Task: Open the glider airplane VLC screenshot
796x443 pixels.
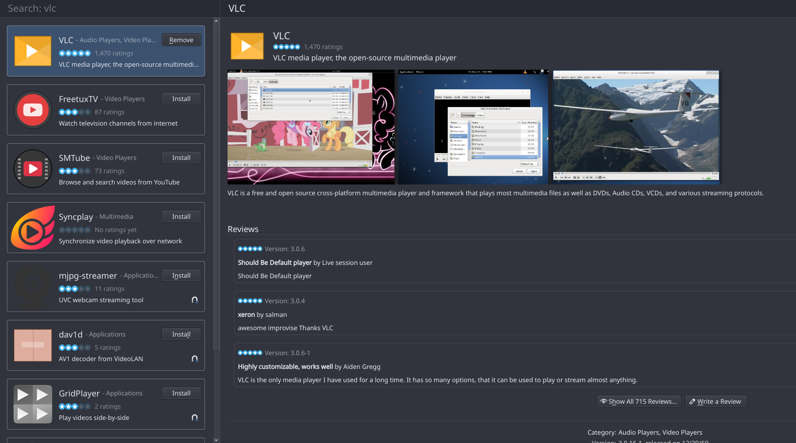Action: 636,127
